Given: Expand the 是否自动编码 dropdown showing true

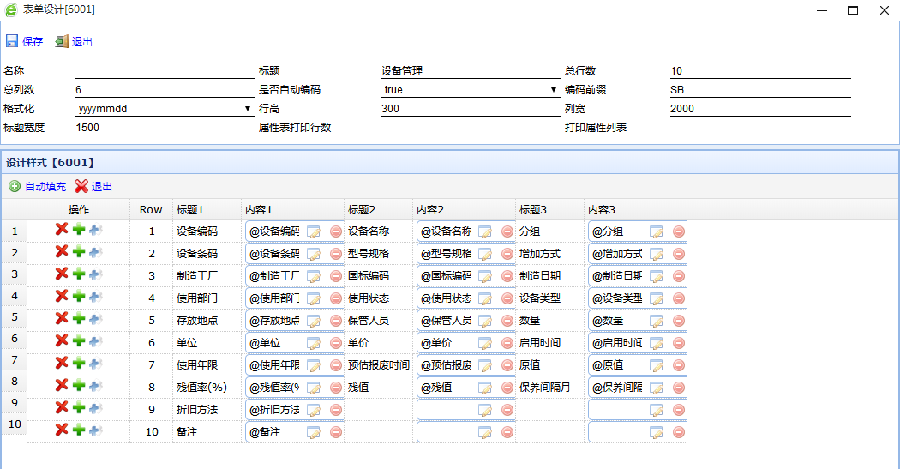Looking at the screenshot, I should pyautogui.click(x=554, y=90).
